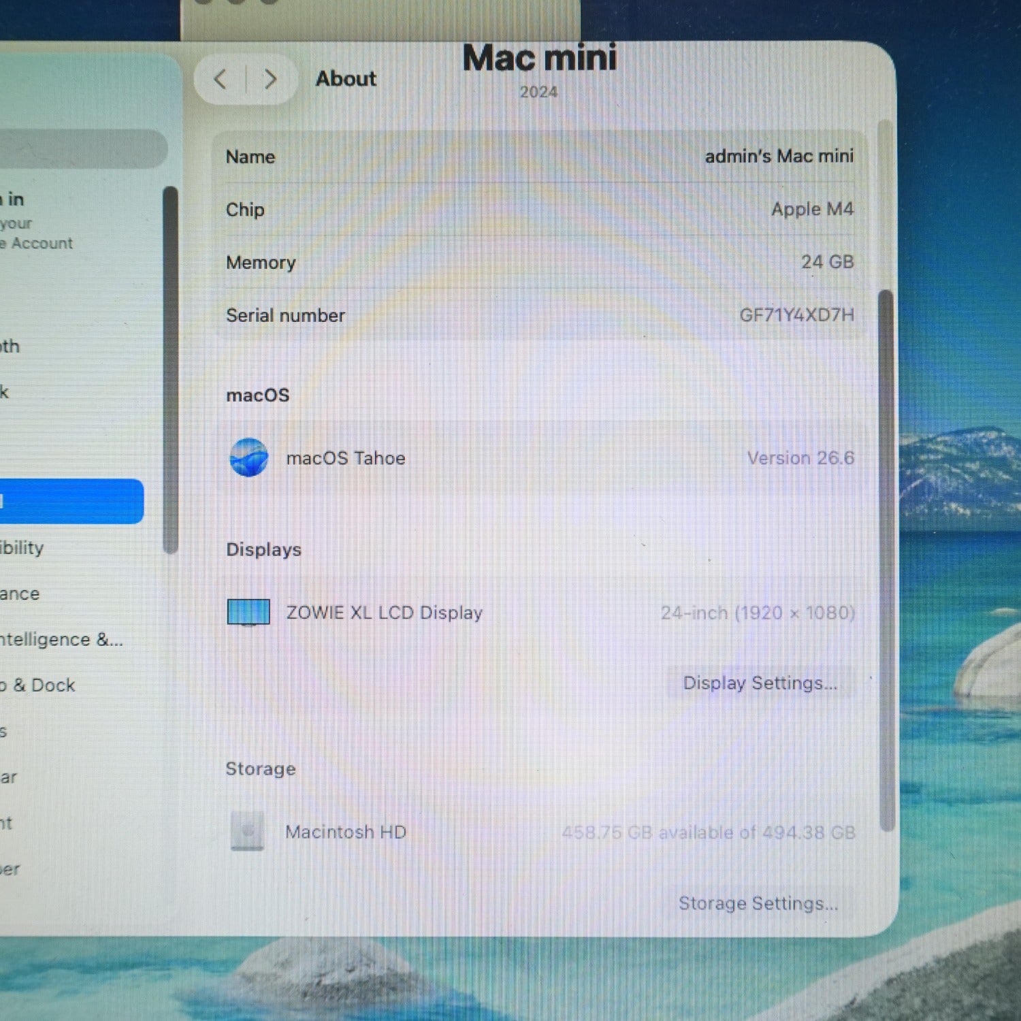Select the serial number "GF71Y4XD7H"

(796, 315)
